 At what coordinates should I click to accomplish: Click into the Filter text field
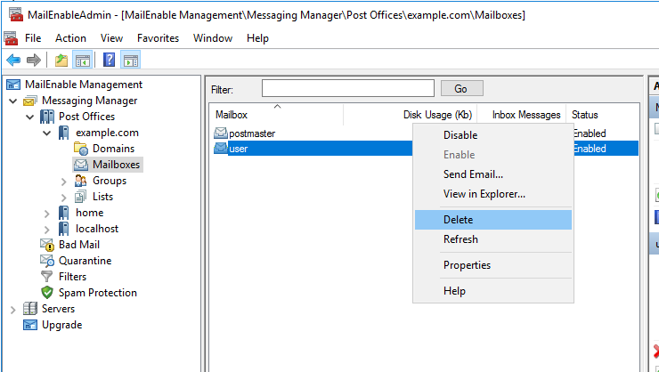tap(348, 89)
